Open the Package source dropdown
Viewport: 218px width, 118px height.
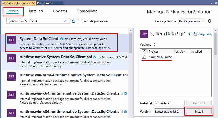[x=191, y=21]
